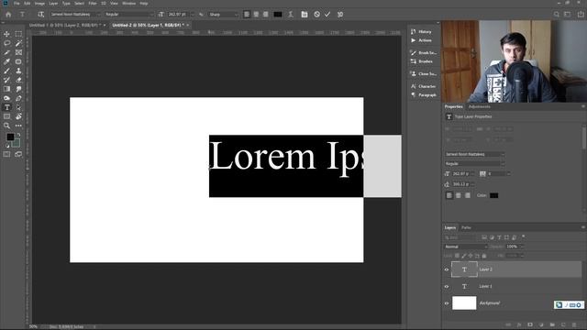Viewport: 587px width, 330px height.
Task: Hide Layer 1 visibility eye
Action: (447, 287)
